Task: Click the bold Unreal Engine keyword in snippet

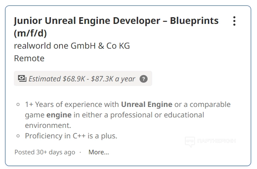Action: click(x=147, y=104)
